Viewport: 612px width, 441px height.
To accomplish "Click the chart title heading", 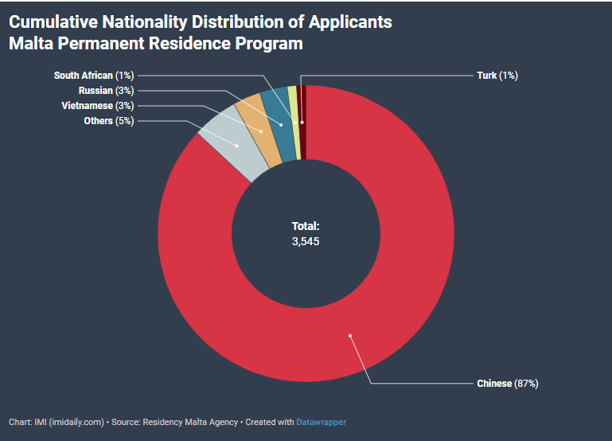I will pos(200,32).
